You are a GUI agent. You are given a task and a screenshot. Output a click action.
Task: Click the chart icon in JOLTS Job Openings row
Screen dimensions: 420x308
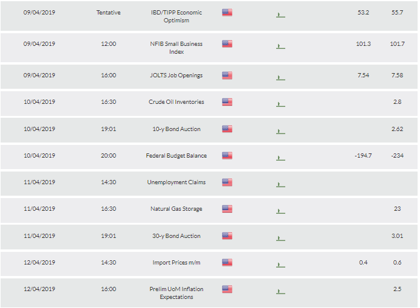280,78
